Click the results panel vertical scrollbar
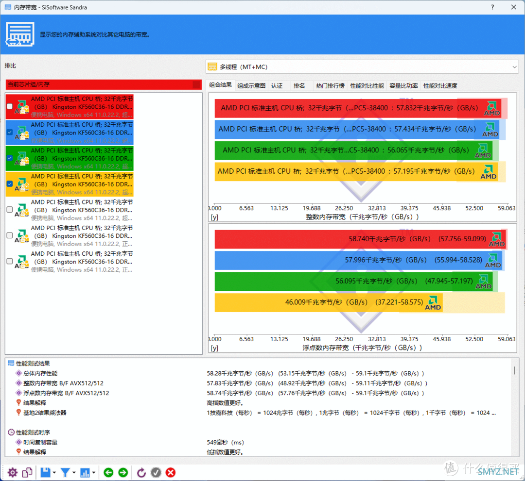Image resolution: width=525 pixels, height=481 pixels. click(515, 407)
